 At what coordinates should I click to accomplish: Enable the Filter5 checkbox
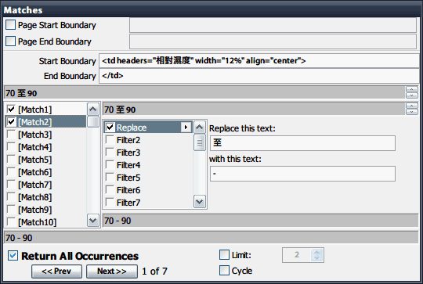110,178
